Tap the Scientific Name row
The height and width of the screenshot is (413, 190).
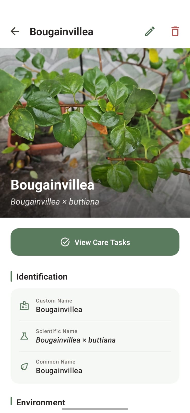click(95, 336)
